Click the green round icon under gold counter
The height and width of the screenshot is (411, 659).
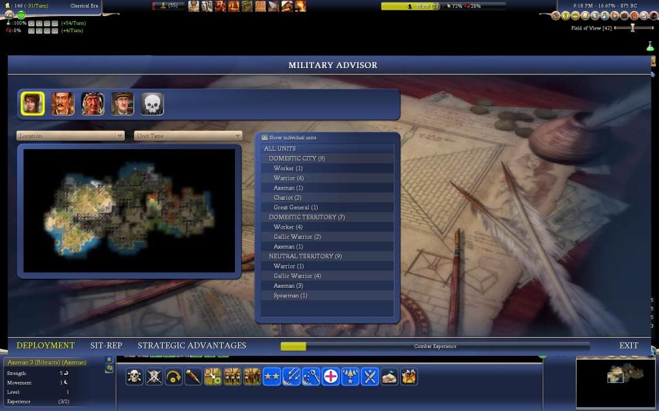21,15
